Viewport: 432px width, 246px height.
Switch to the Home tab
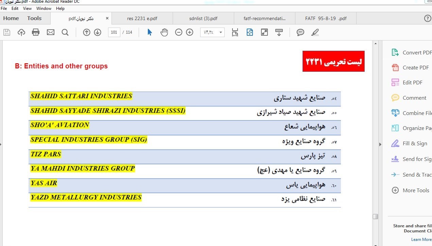coord(11,18)
